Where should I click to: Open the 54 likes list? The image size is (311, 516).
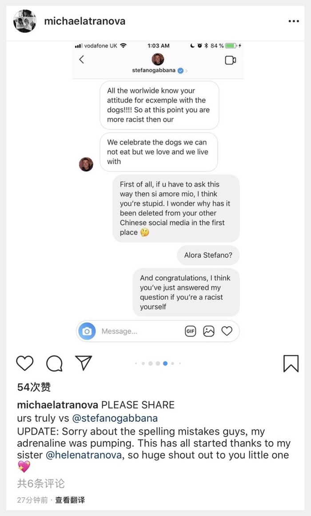click(34, 387)
